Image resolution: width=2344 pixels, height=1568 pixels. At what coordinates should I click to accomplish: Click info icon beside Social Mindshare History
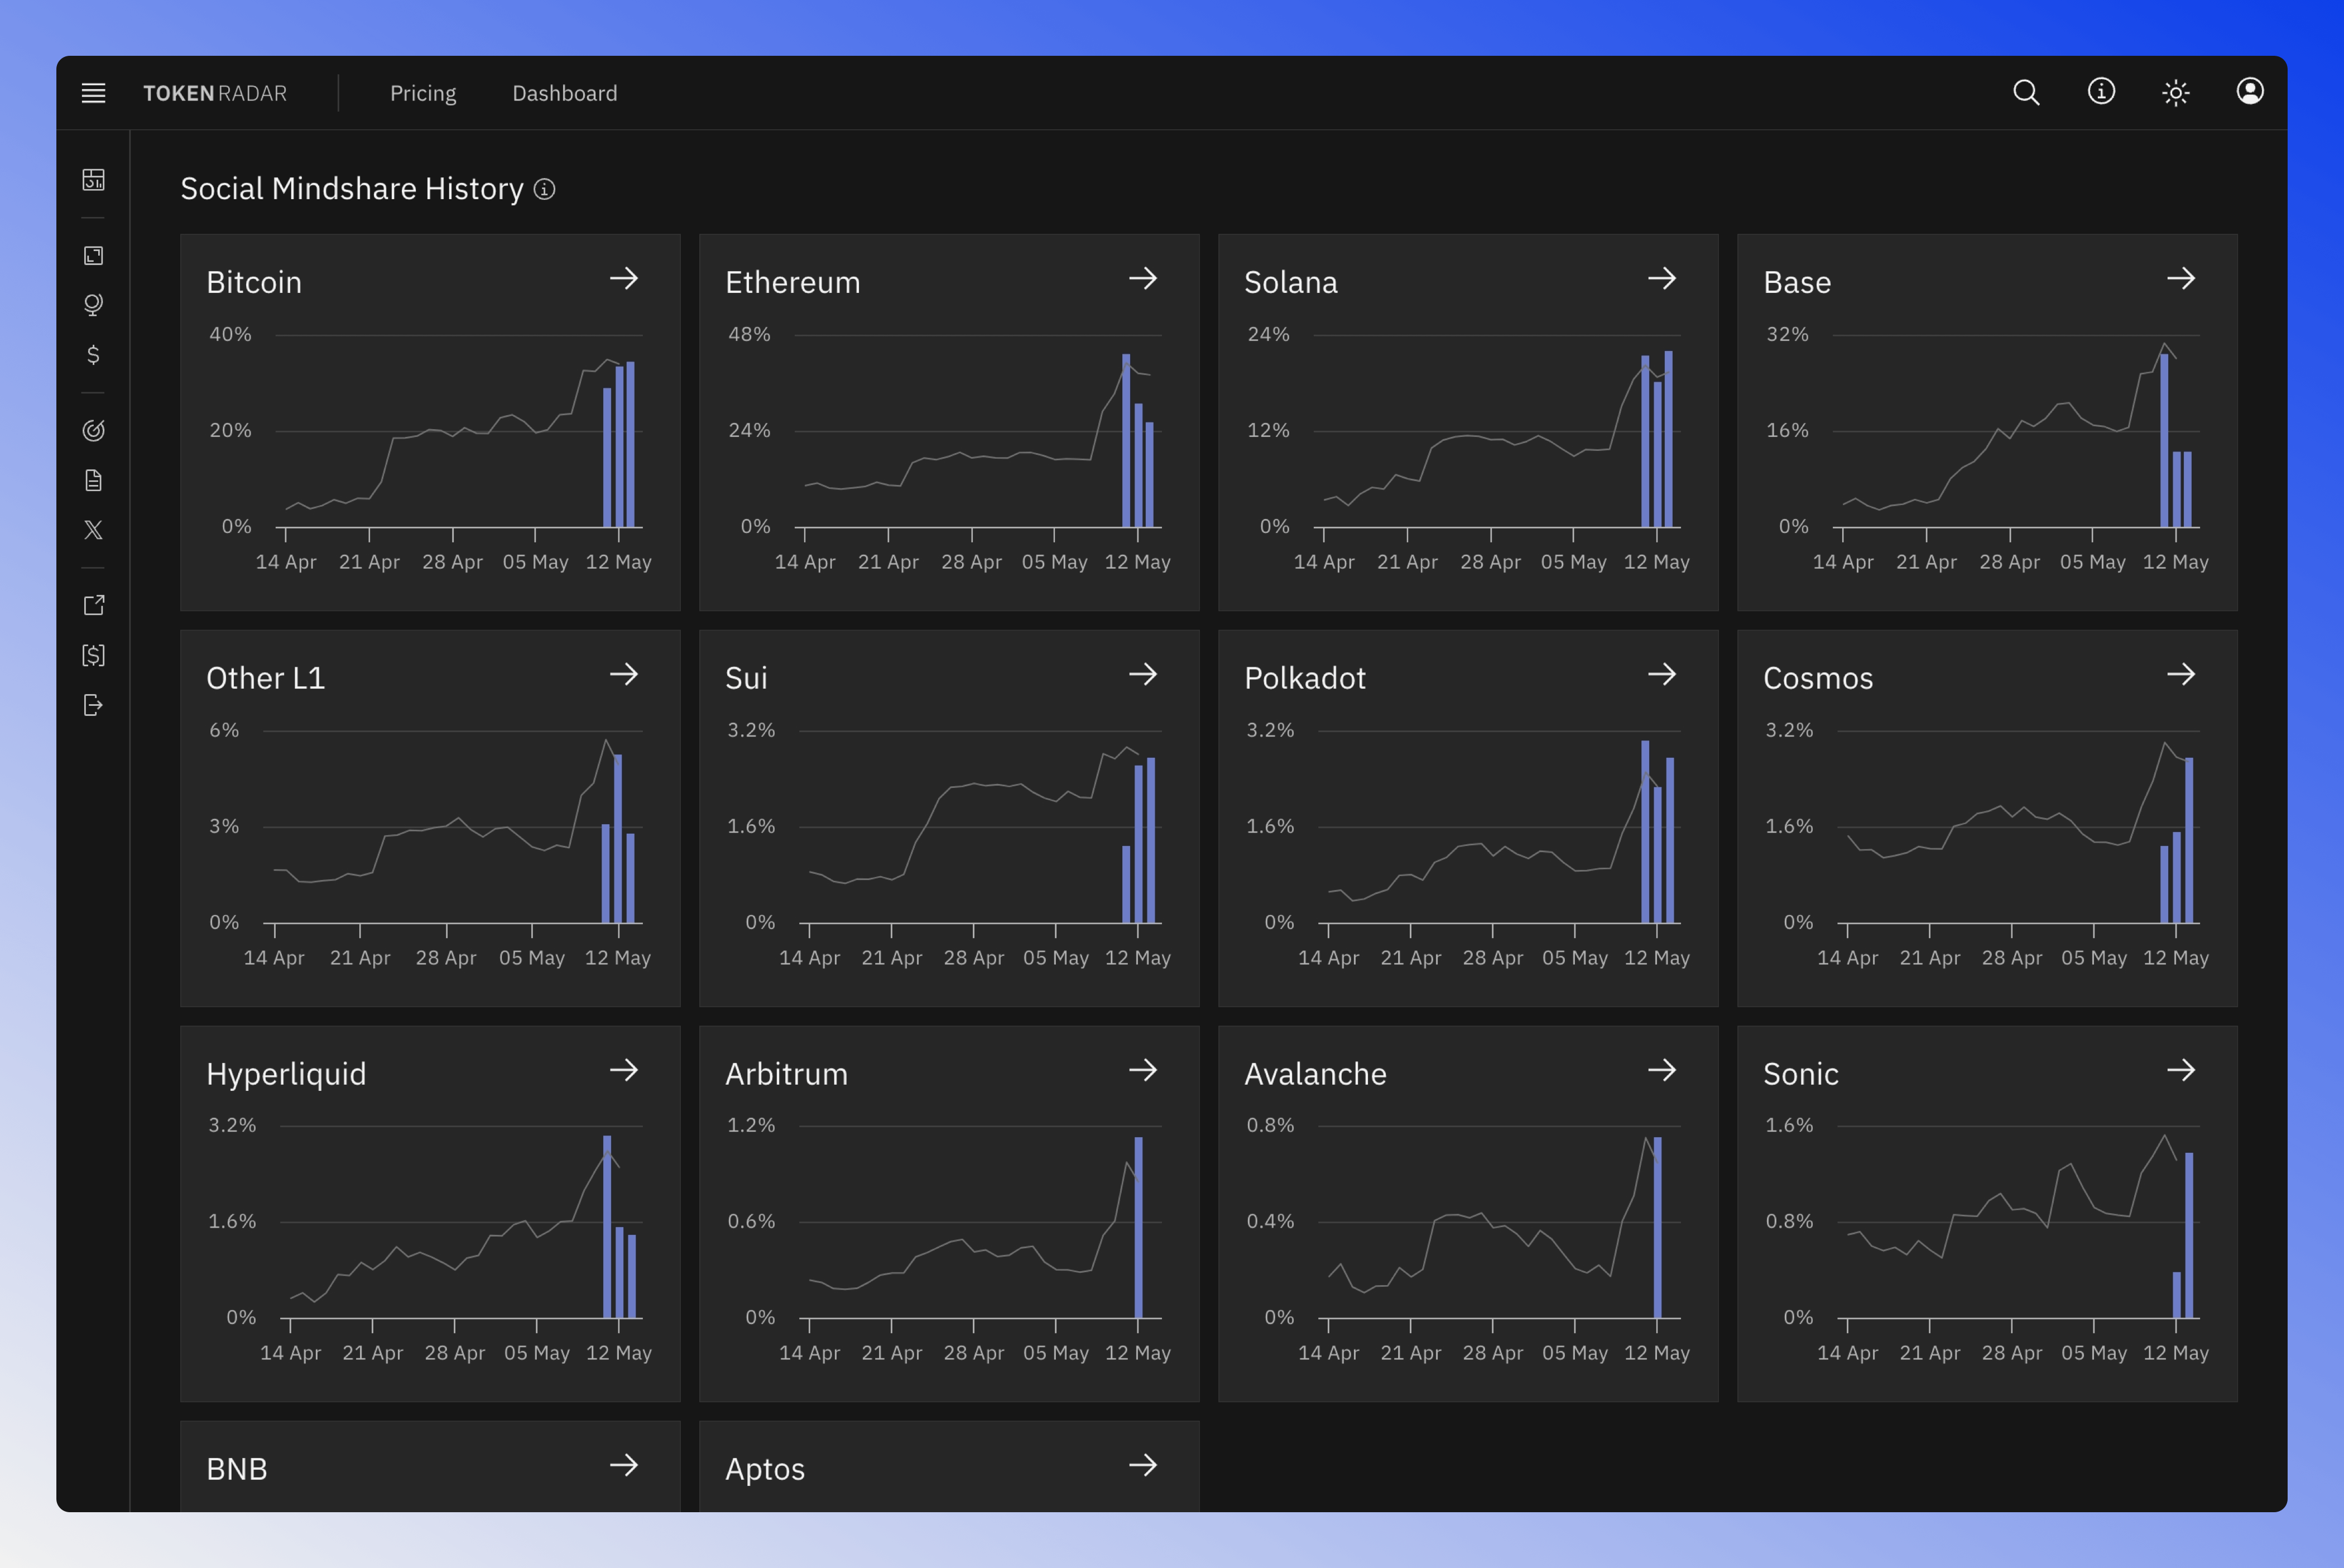[544, 189]
